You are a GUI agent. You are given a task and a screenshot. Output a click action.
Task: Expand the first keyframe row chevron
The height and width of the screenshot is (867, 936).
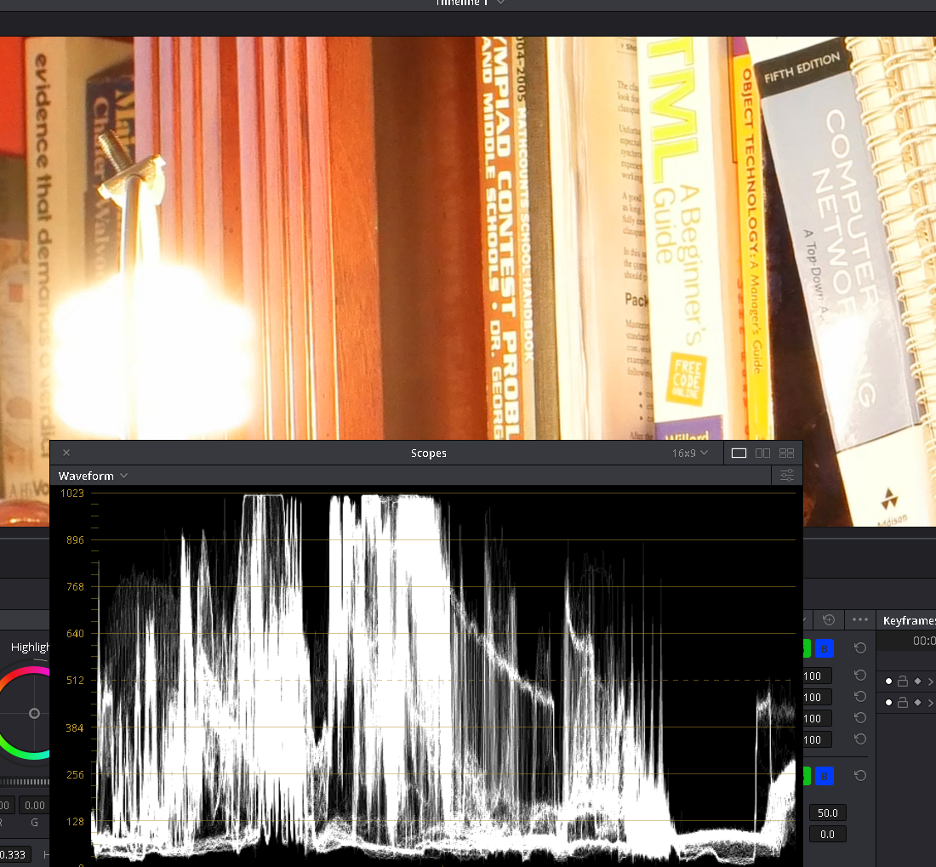(931, 681)
